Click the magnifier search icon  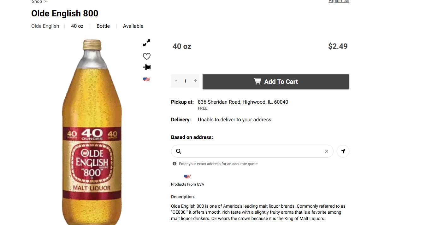pos(179,151)
